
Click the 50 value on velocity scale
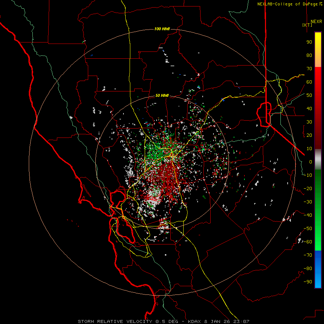click(x=309, y=95)
